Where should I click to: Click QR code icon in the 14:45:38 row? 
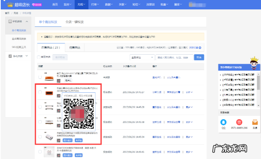pyautogui.click(x=59, y=126)
